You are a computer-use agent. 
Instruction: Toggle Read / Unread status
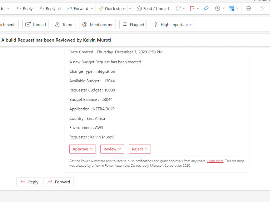(x=153, y=9)
